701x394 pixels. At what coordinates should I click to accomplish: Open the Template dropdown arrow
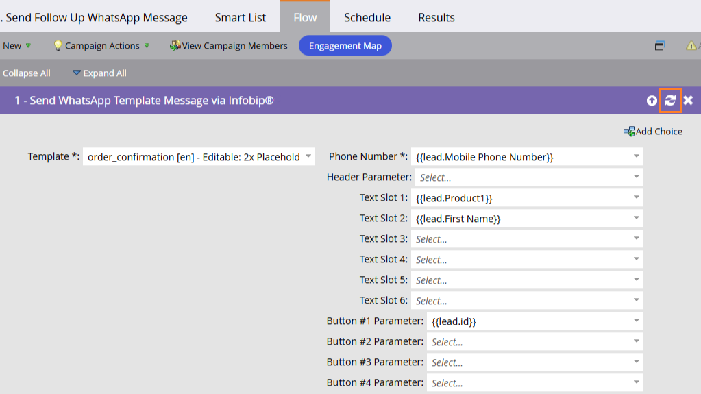308,156
